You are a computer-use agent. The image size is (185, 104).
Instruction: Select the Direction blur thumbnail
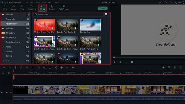90,25
